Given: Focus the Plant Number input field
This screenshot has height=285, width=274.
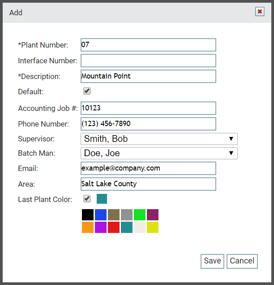Looking at the screenshot, I should pyautogui.click(x=148, y=45).
